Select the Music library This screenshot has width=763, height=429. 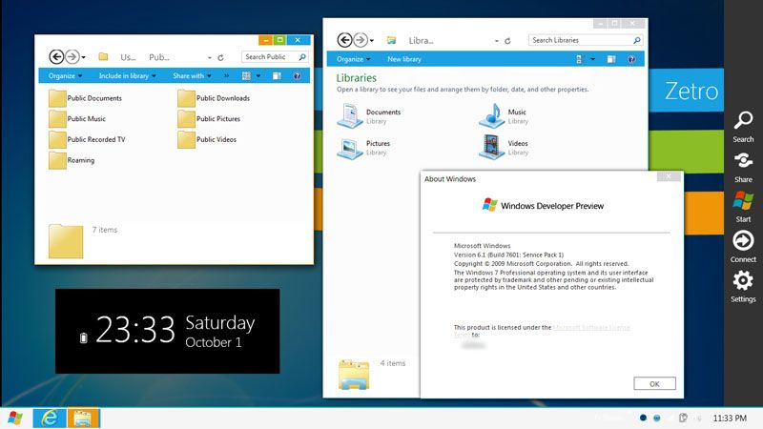tap(504, 116)
